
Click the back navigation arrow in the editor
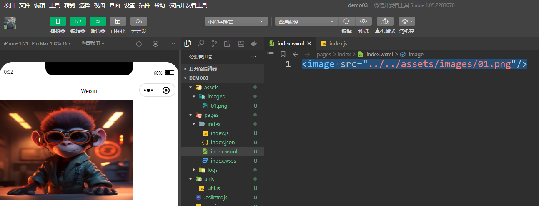(x=295, y=54)
